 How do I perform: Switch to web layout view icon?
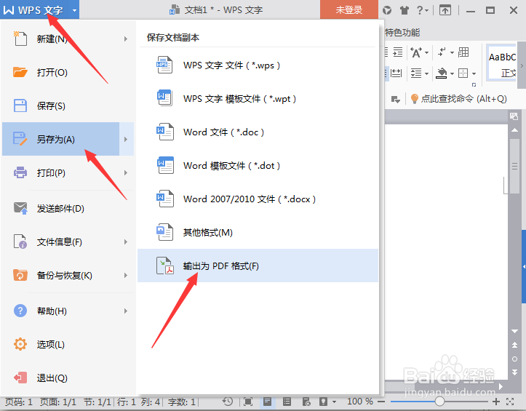click(x=306, y=402)
